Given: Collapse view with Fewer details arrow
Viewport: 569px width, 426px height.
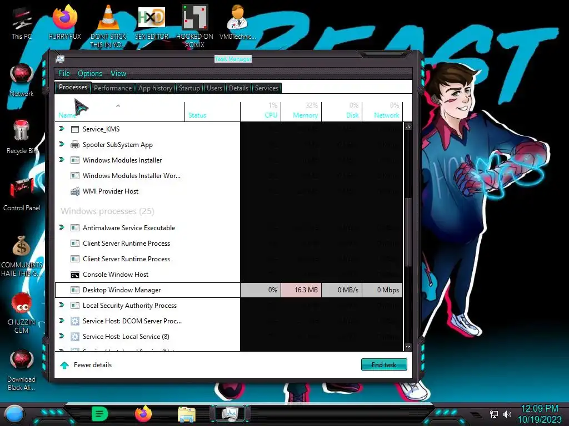Looking at the screenshot, I should [64, 365].
